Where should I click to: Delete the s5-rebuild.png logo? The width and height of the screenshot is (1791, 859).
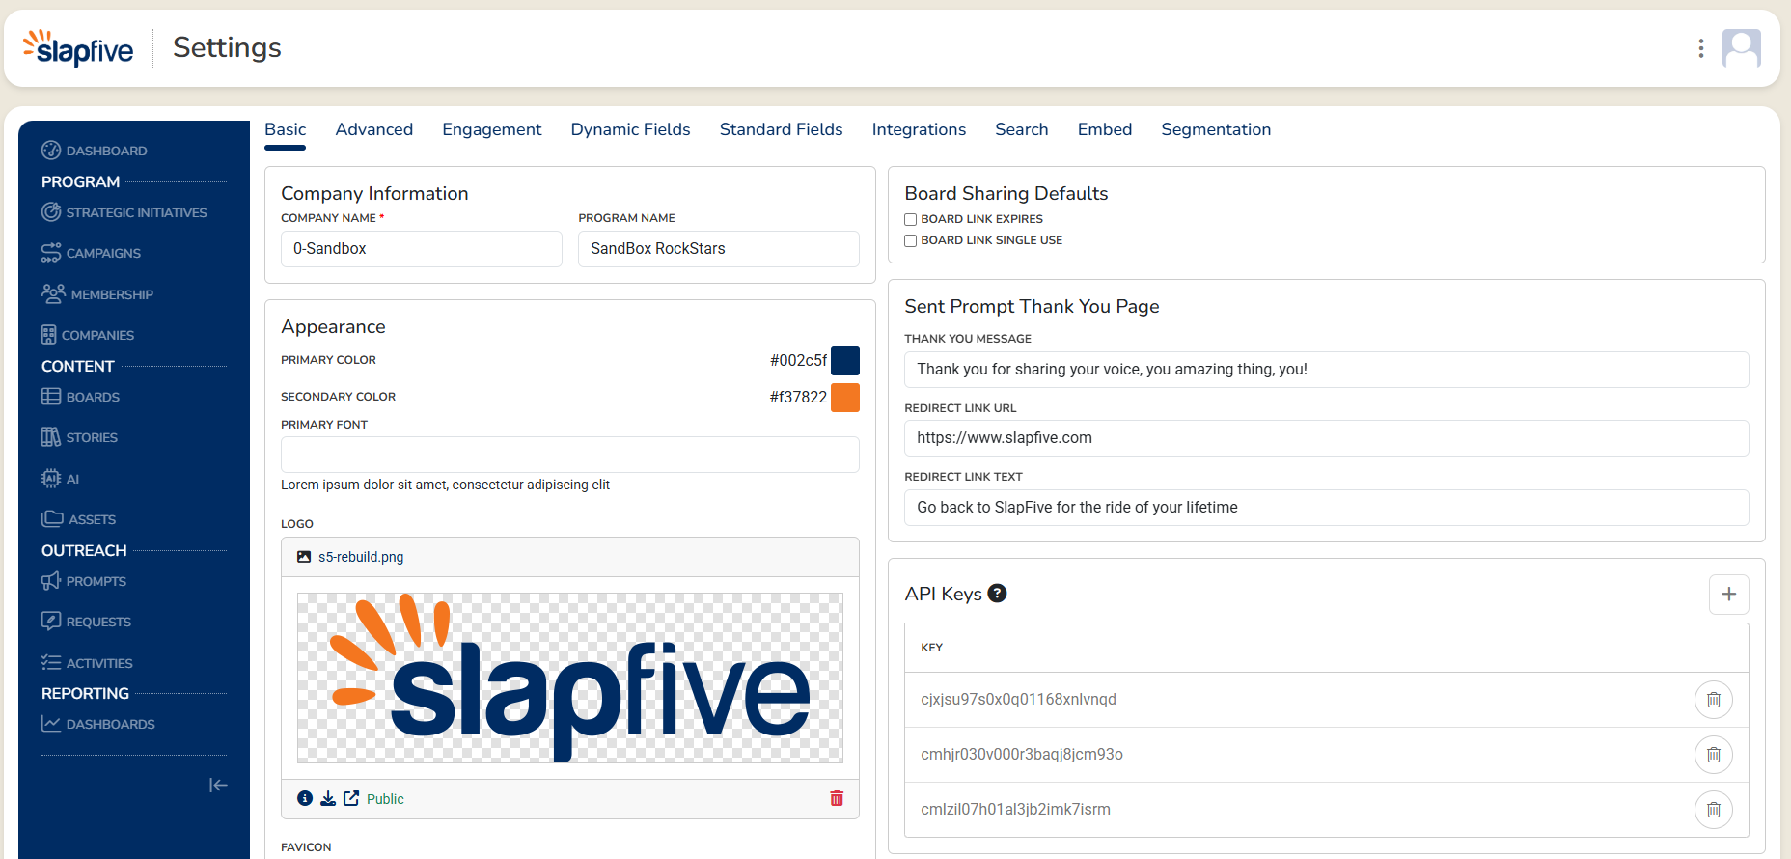[837, 798]
